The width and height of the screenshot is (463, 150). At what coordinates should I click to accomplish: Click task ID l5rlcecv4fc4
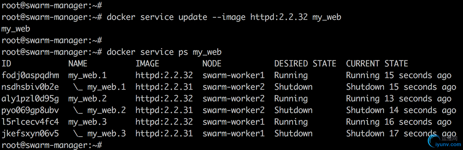pos(30,122)
